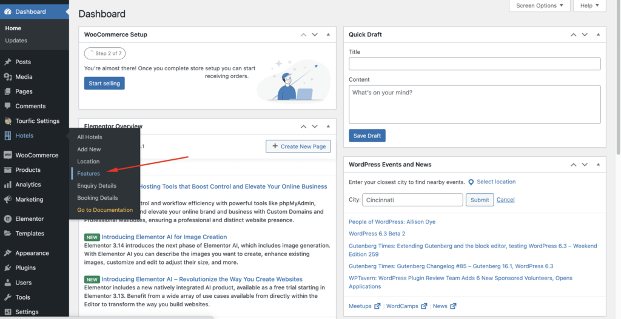621x319 pixels.
Task: Open Gutenberg Changelog #85 news link
Action: coord(451,266)
